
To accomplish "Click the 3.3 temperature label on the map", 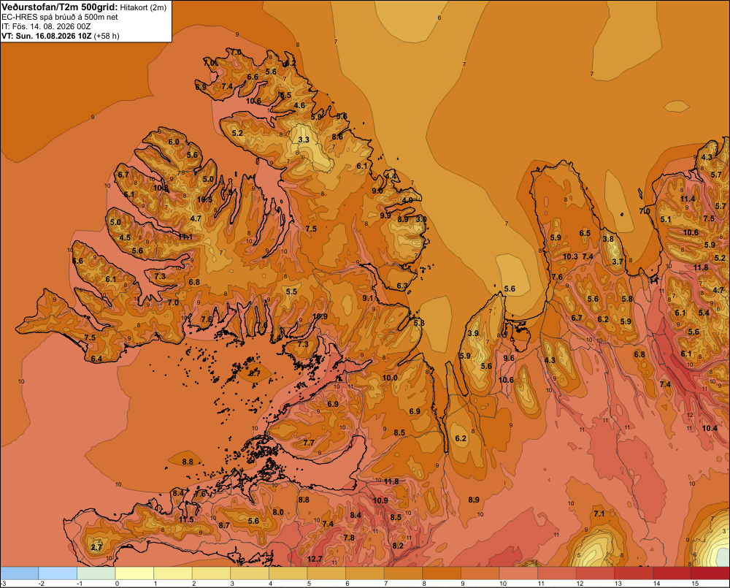I will point(304,140).
